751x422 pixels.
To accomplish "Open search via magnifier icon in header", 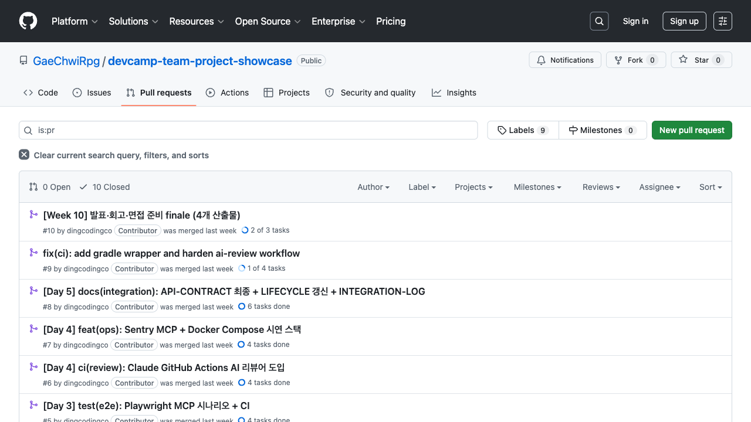I will (x=599, y=21).
